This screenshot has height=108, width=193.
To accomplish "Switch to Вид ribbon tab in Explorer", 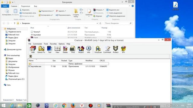I will (x=36, y=6).
